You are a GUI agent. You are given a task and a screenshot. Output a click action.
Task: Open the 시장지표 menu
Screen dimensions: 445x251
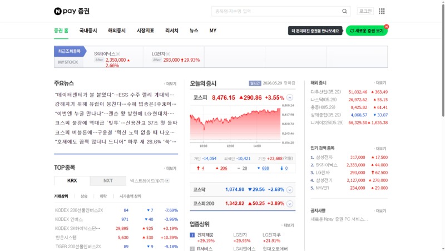pos(145,31)
